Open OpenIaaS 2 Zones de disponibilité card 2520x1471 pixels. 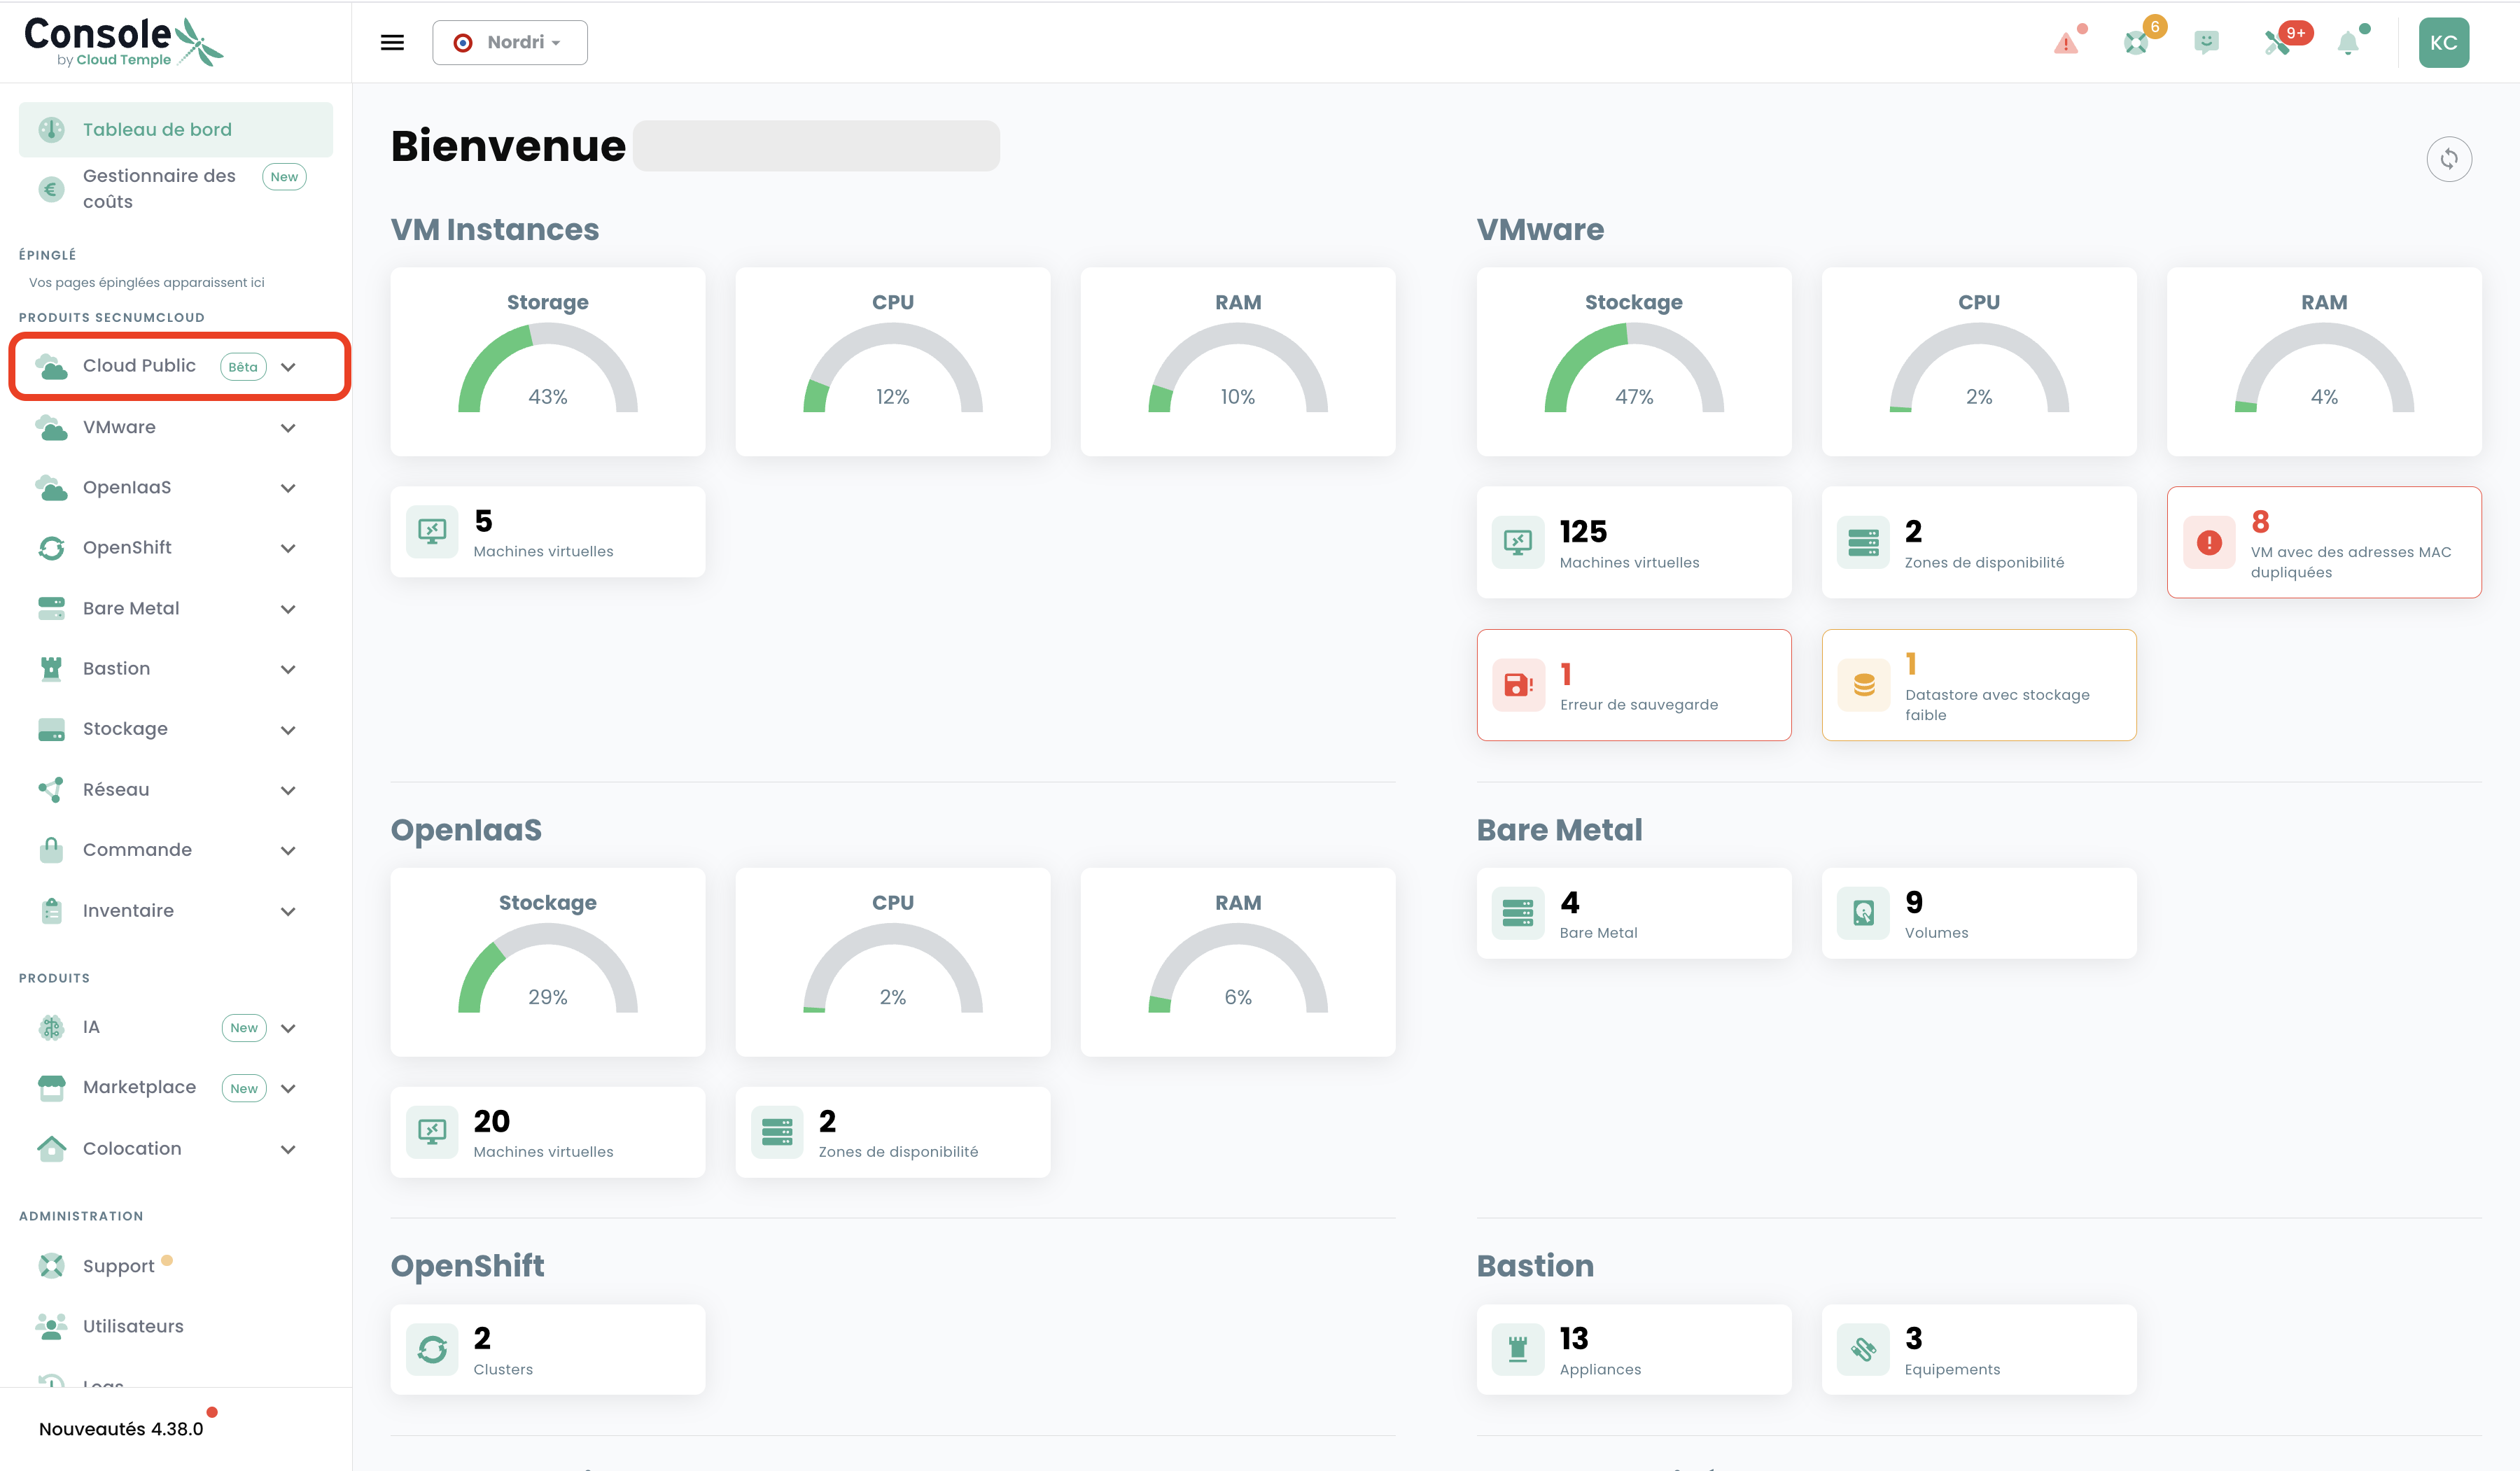893,1132
